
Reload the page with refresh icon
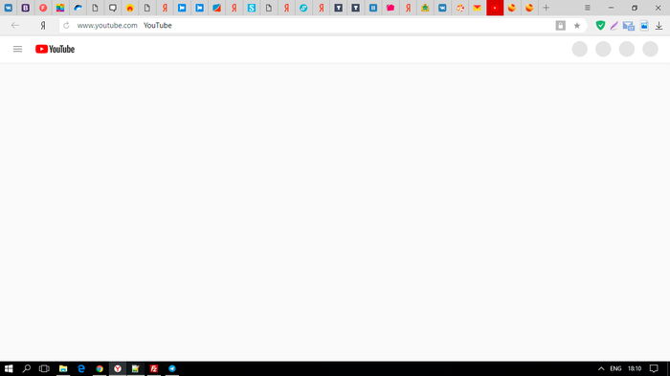point(66,26)
